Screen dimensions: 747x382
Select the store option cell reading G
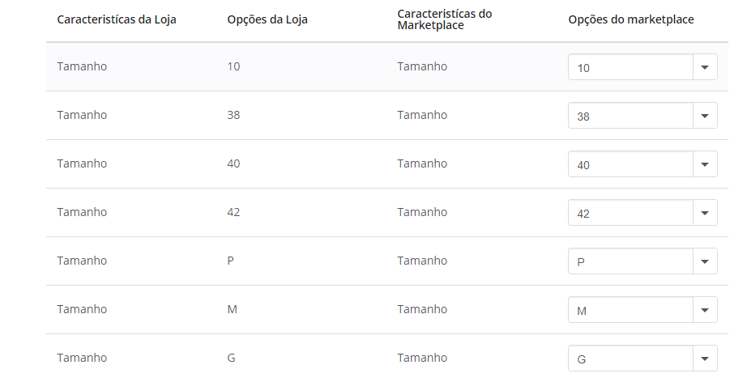(231, 358)
